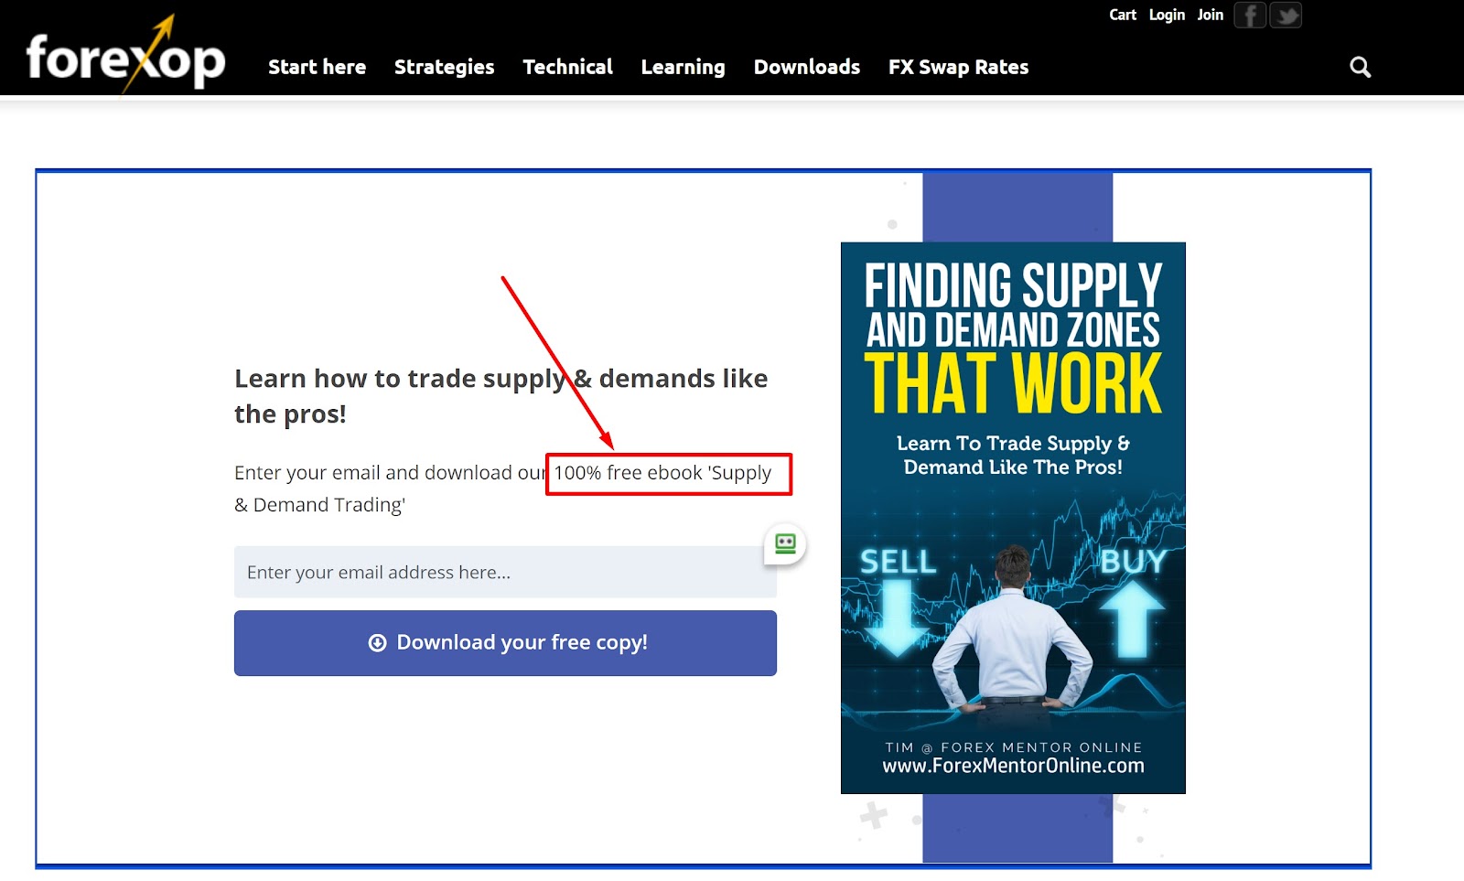Open the Downloads menu
The image size is (1464, 881).
click(807, 67)
